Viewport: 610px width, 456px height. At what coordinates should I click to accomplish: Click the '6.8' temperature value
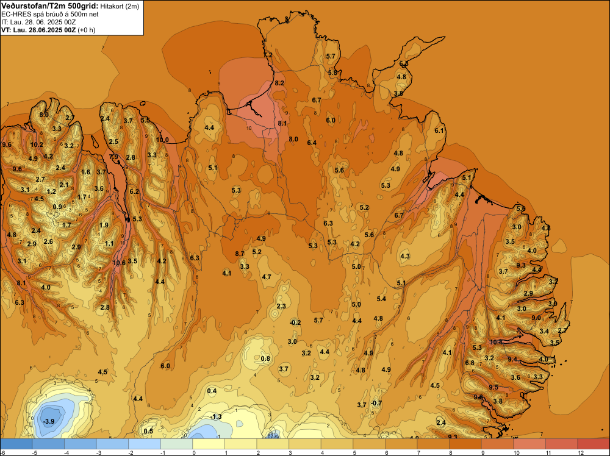470,363
